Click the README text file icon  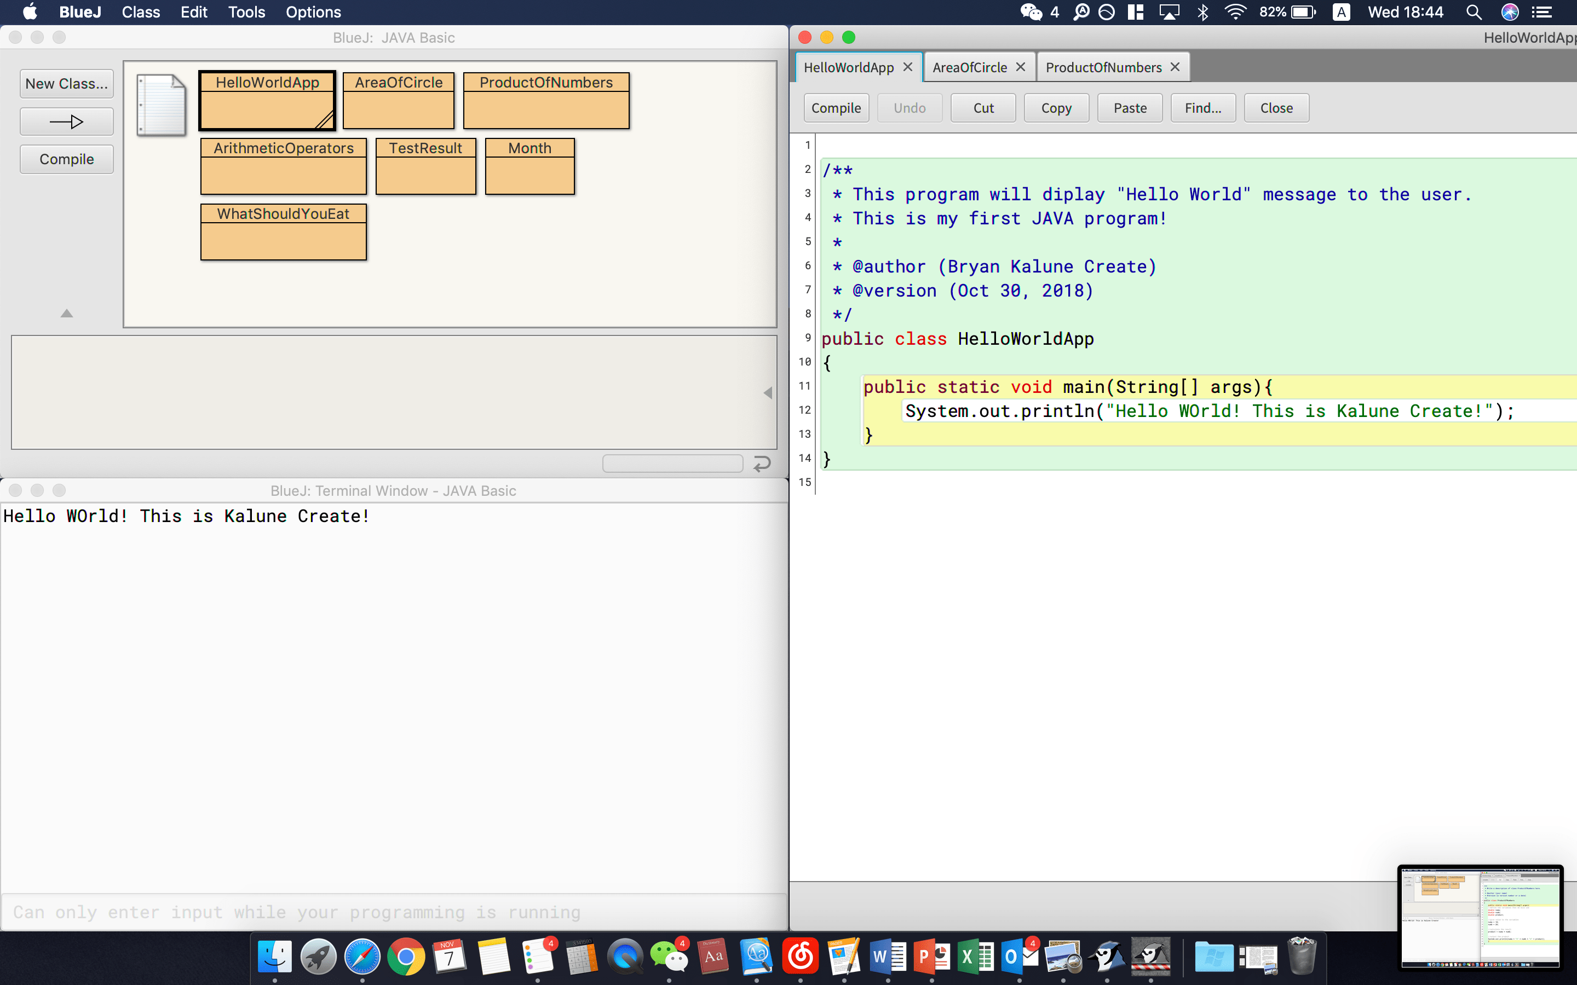[x=161, y=104]
